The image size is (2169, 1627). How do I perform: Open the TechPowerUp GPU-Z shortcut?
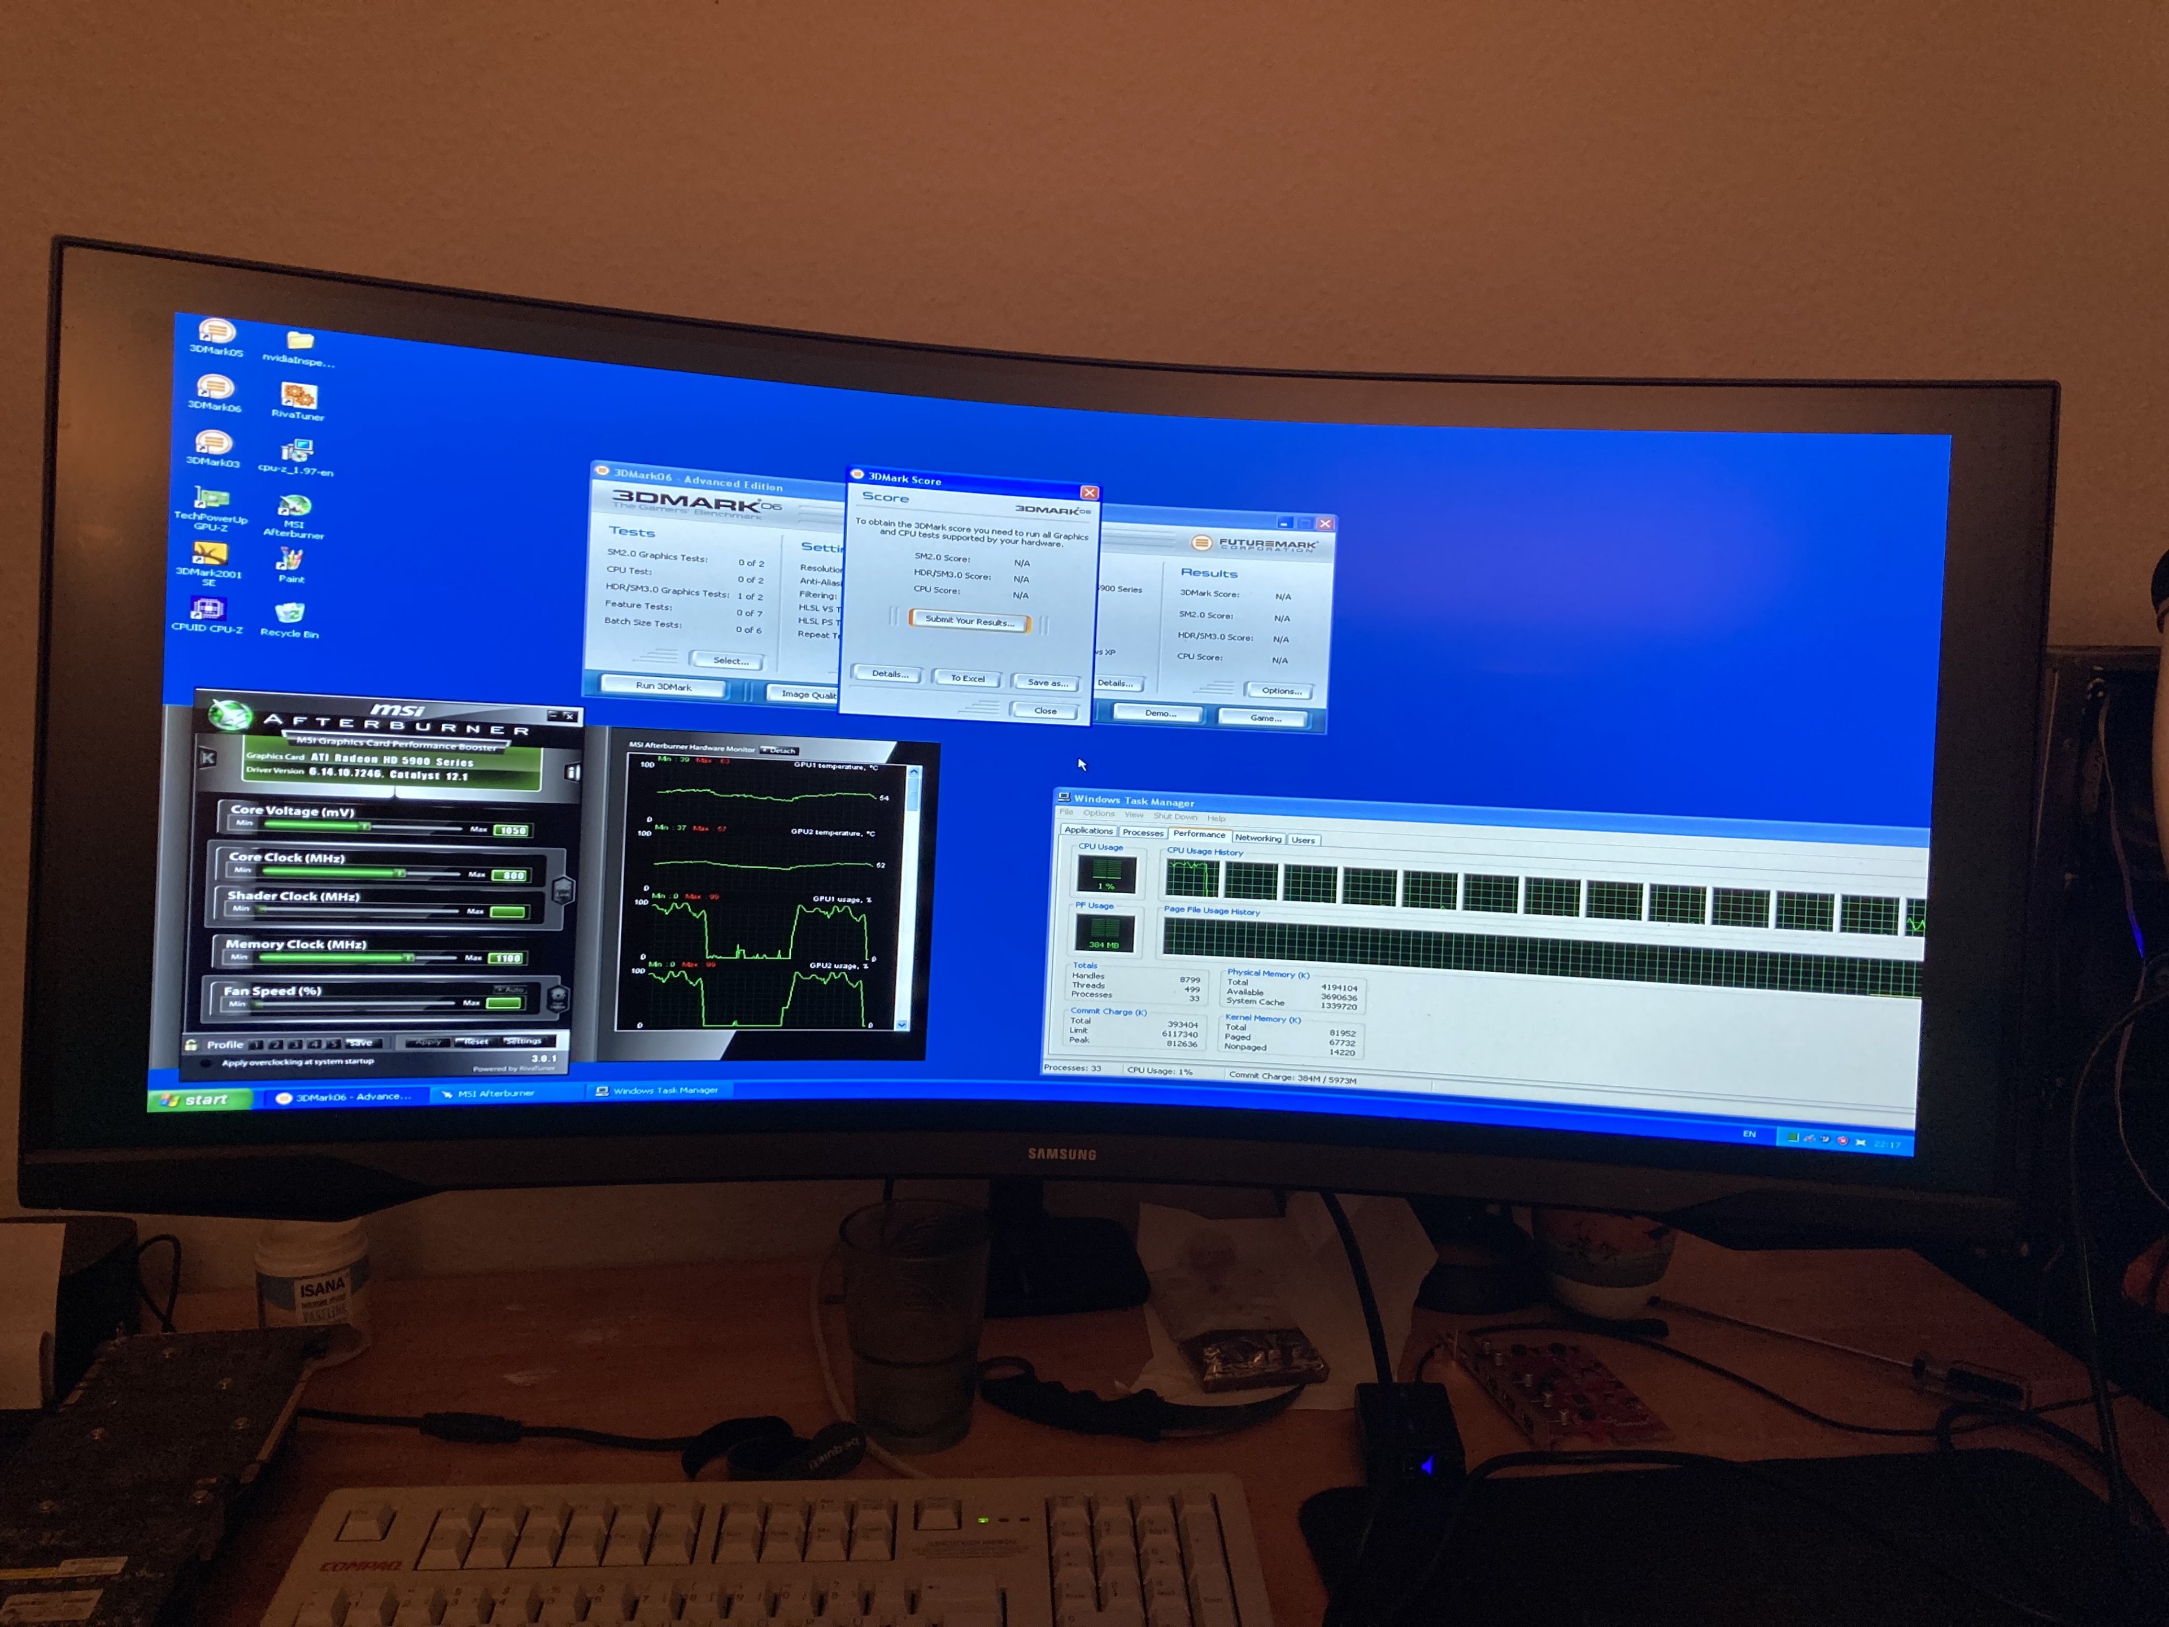[211, 500]
